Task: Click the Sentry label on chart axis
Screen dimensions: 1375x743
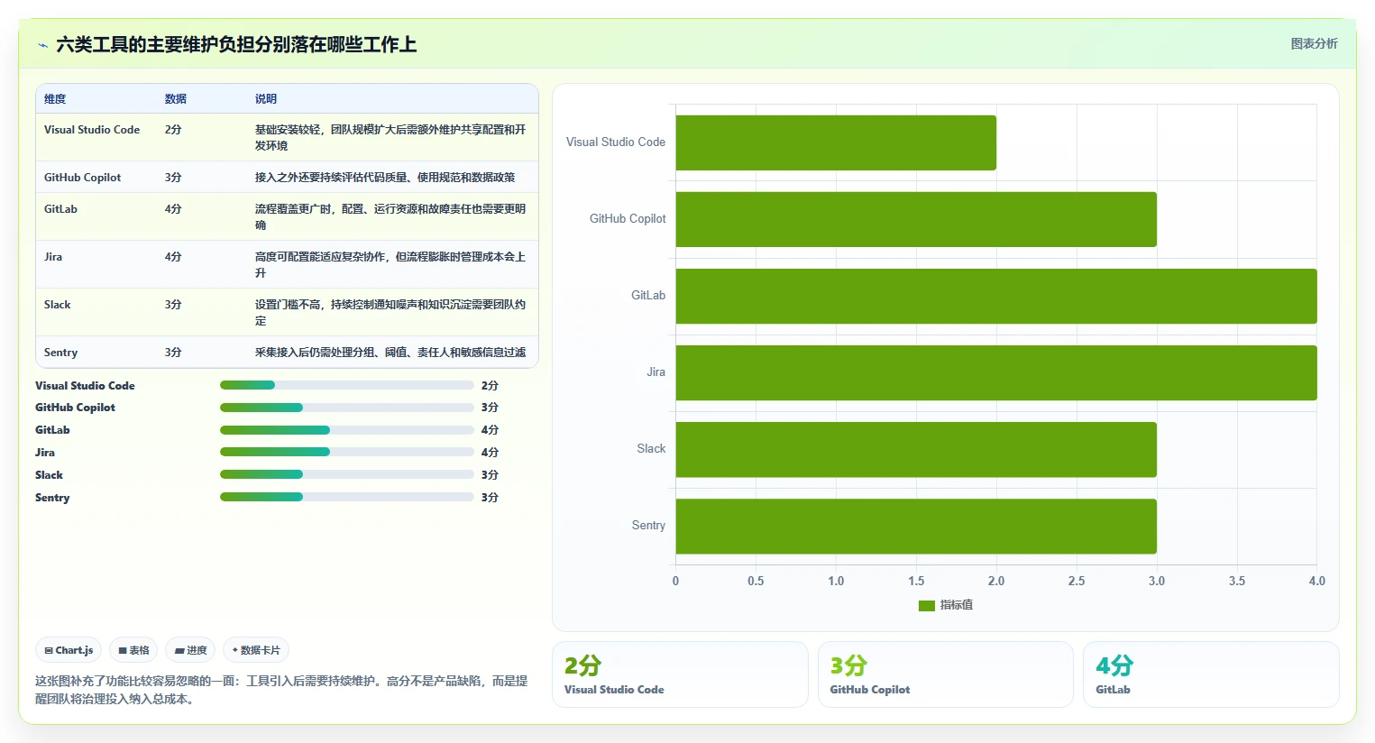Action: [x=648, y=526]
